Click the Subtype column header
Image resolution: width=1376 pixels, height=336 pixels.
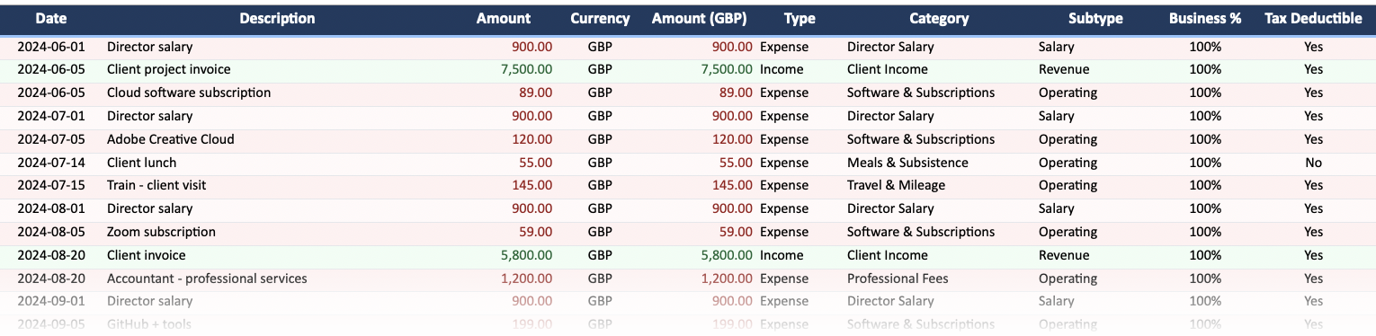[x=1095, y=18]
